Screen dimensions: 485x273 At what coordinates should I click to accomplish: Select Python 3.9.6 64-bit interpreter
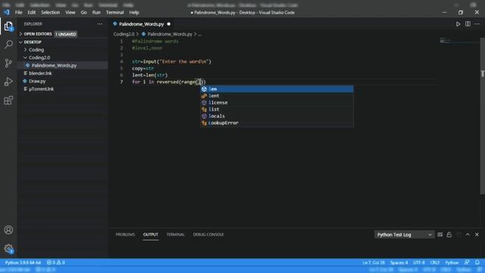click(x=23, y=262)
